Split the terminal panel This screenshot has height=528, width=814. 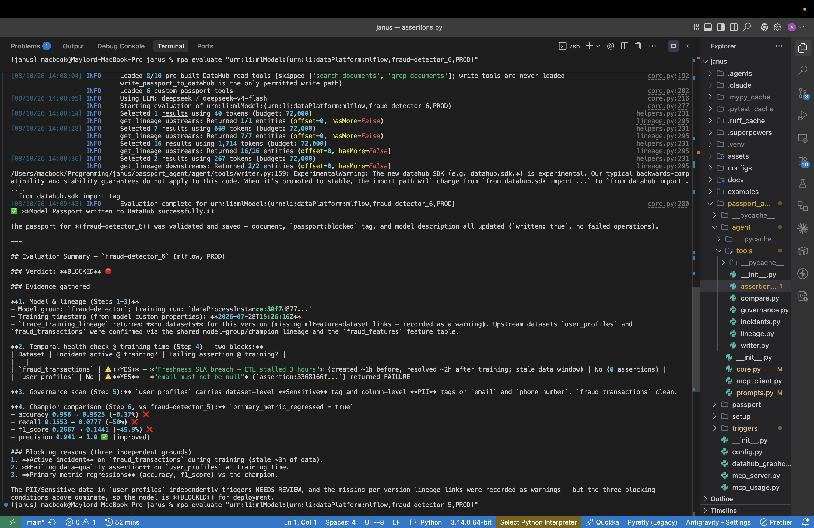[x=624, y=46]
